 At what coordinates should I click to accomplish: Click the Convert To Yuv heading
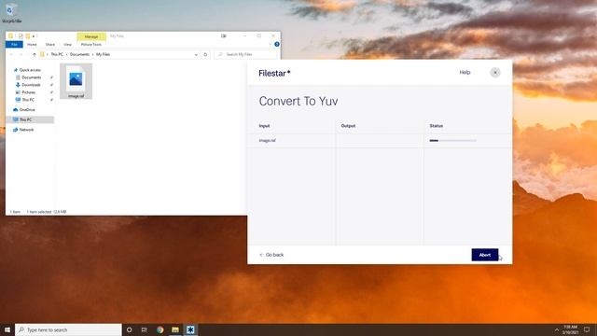click(x=298, y=102)
